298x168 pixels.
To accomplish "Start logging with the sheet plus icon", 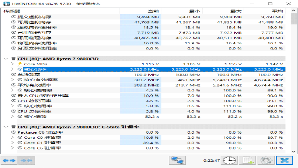I will [x=247, y=161].
